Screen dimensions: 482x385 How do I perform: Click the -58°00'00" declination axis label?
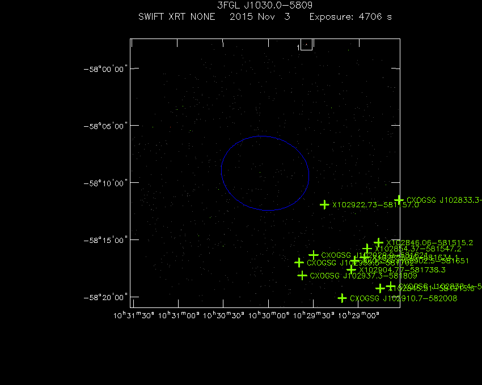click(x=105, y=69)
